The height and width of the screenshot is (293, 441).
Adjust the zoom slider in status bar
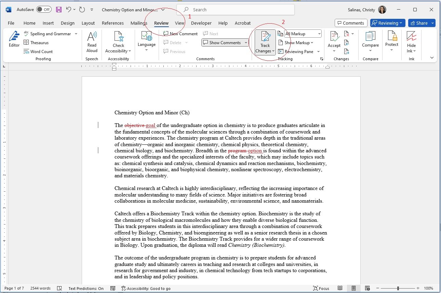[398, 289]
